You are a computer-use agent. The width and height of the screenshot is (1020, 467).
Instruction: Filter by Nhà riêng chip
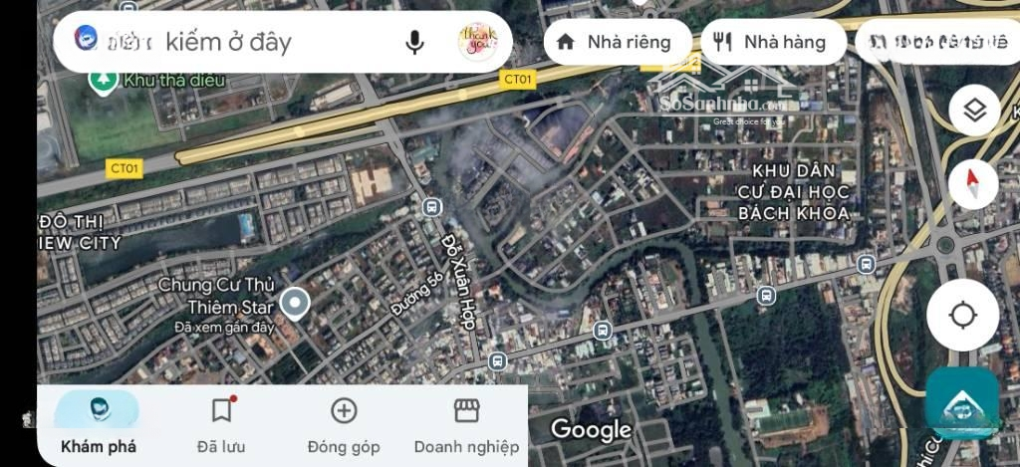(618, 42)
